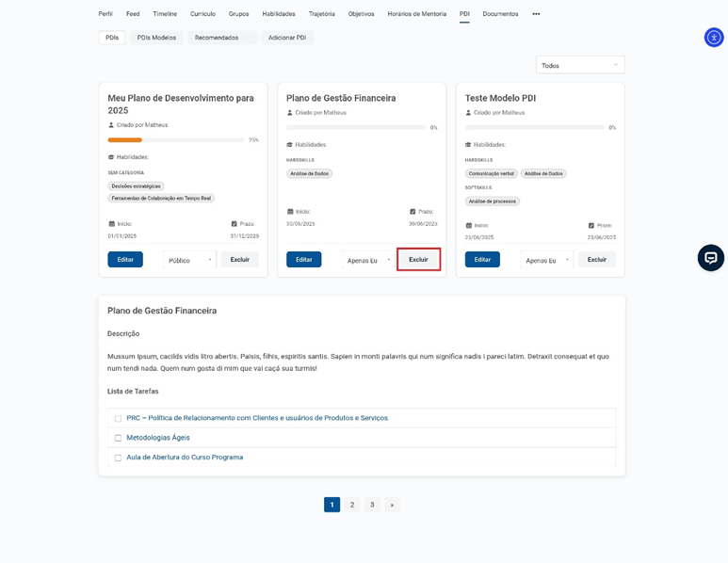Select the PDIs Modelos tab
This screenshot has width=728, height=563.
point(156,38)
